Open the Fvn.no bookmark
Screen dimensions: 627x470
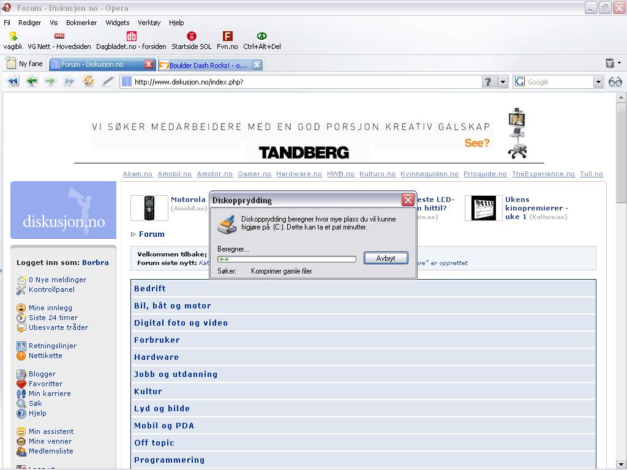[228, 41]
